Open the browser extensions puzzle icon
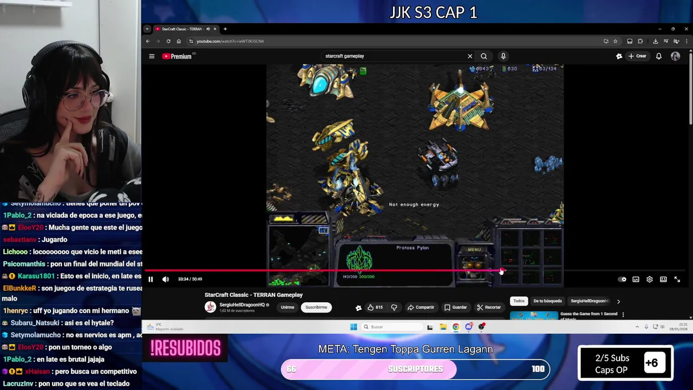The image size is (693, 390). [640, 41]
